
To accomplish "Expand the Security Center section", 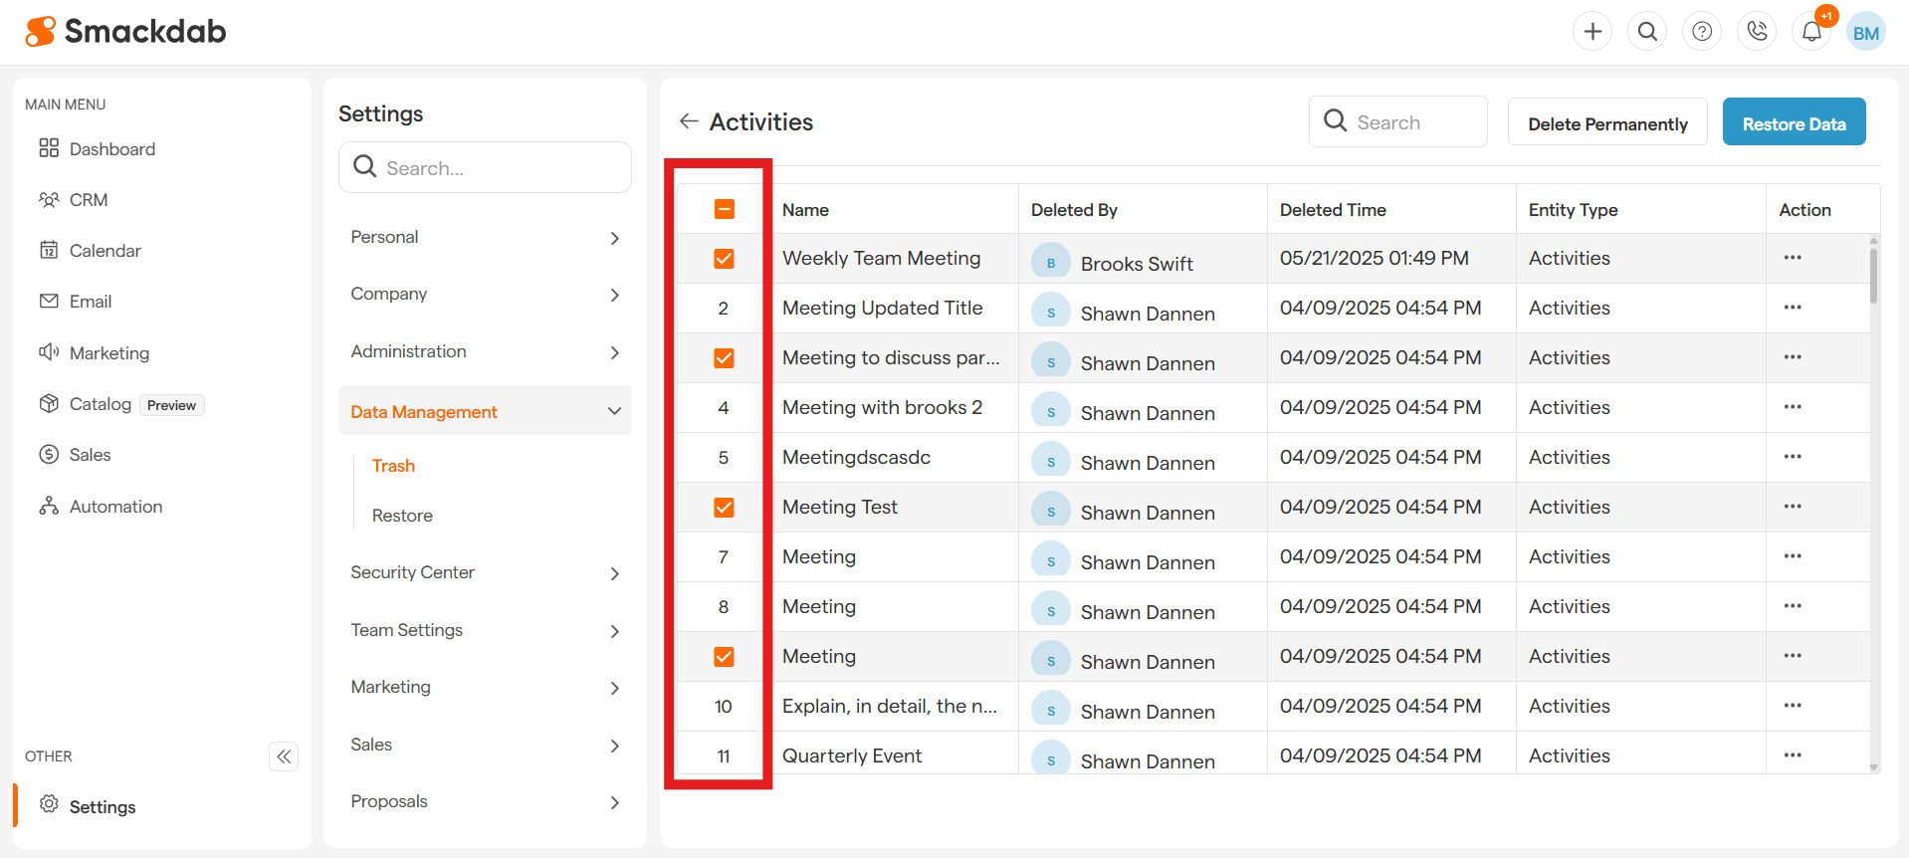I will click(485, 573).
